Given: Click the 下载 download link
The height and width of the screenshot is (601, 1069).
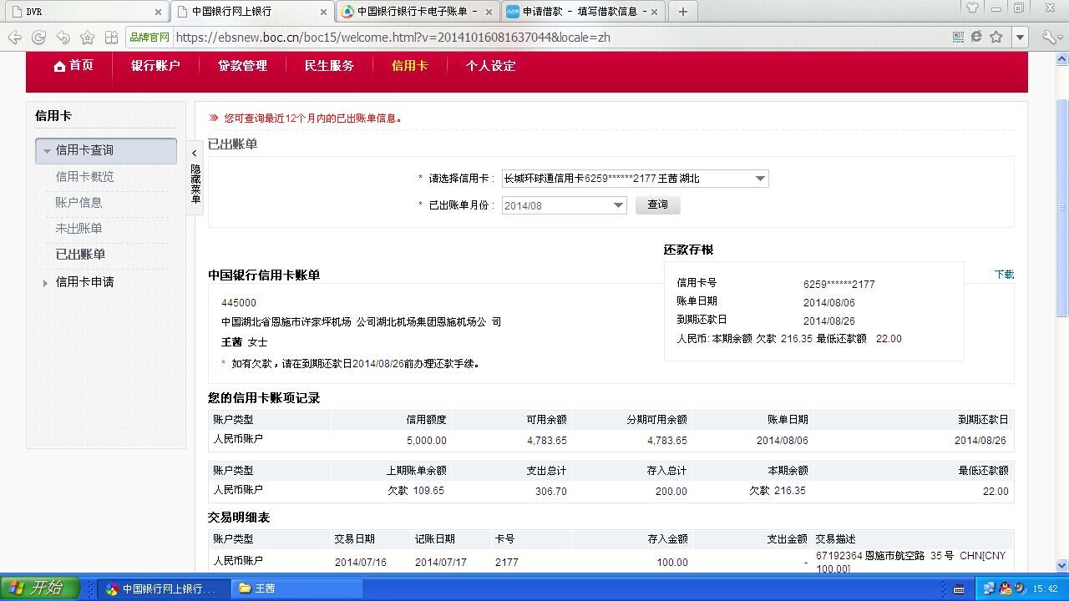Looking at the screenshot, I should point(1004,275).
